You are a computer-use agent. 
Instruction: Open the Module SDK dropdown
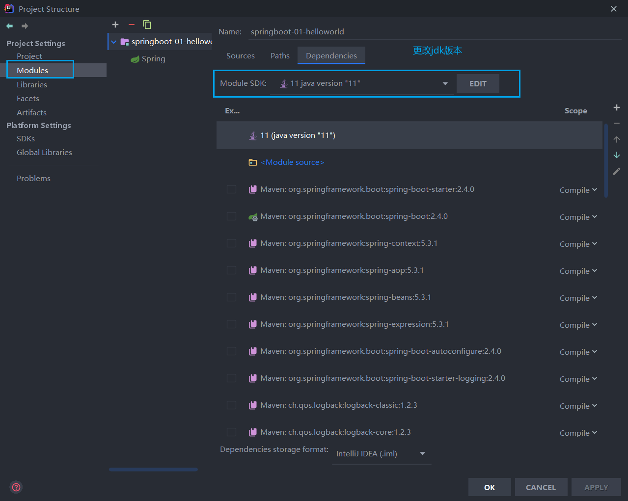point(362,84)
